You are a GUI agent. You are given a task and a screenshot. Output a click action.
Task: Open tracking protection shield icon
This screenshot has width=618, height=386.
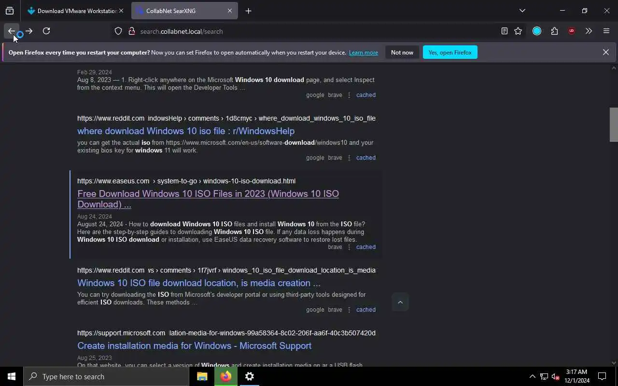[x=118, y=31]
